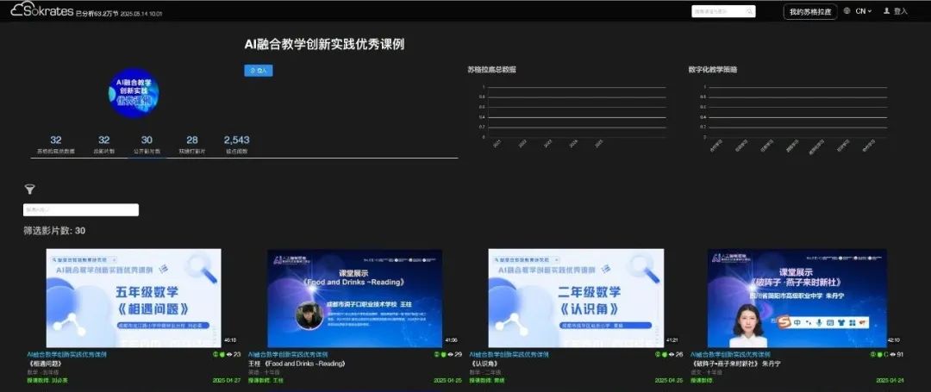931x392 pixels.
Task: Open the 二年级数学《认识角》 video thumbnail
Action: [576, 298]
